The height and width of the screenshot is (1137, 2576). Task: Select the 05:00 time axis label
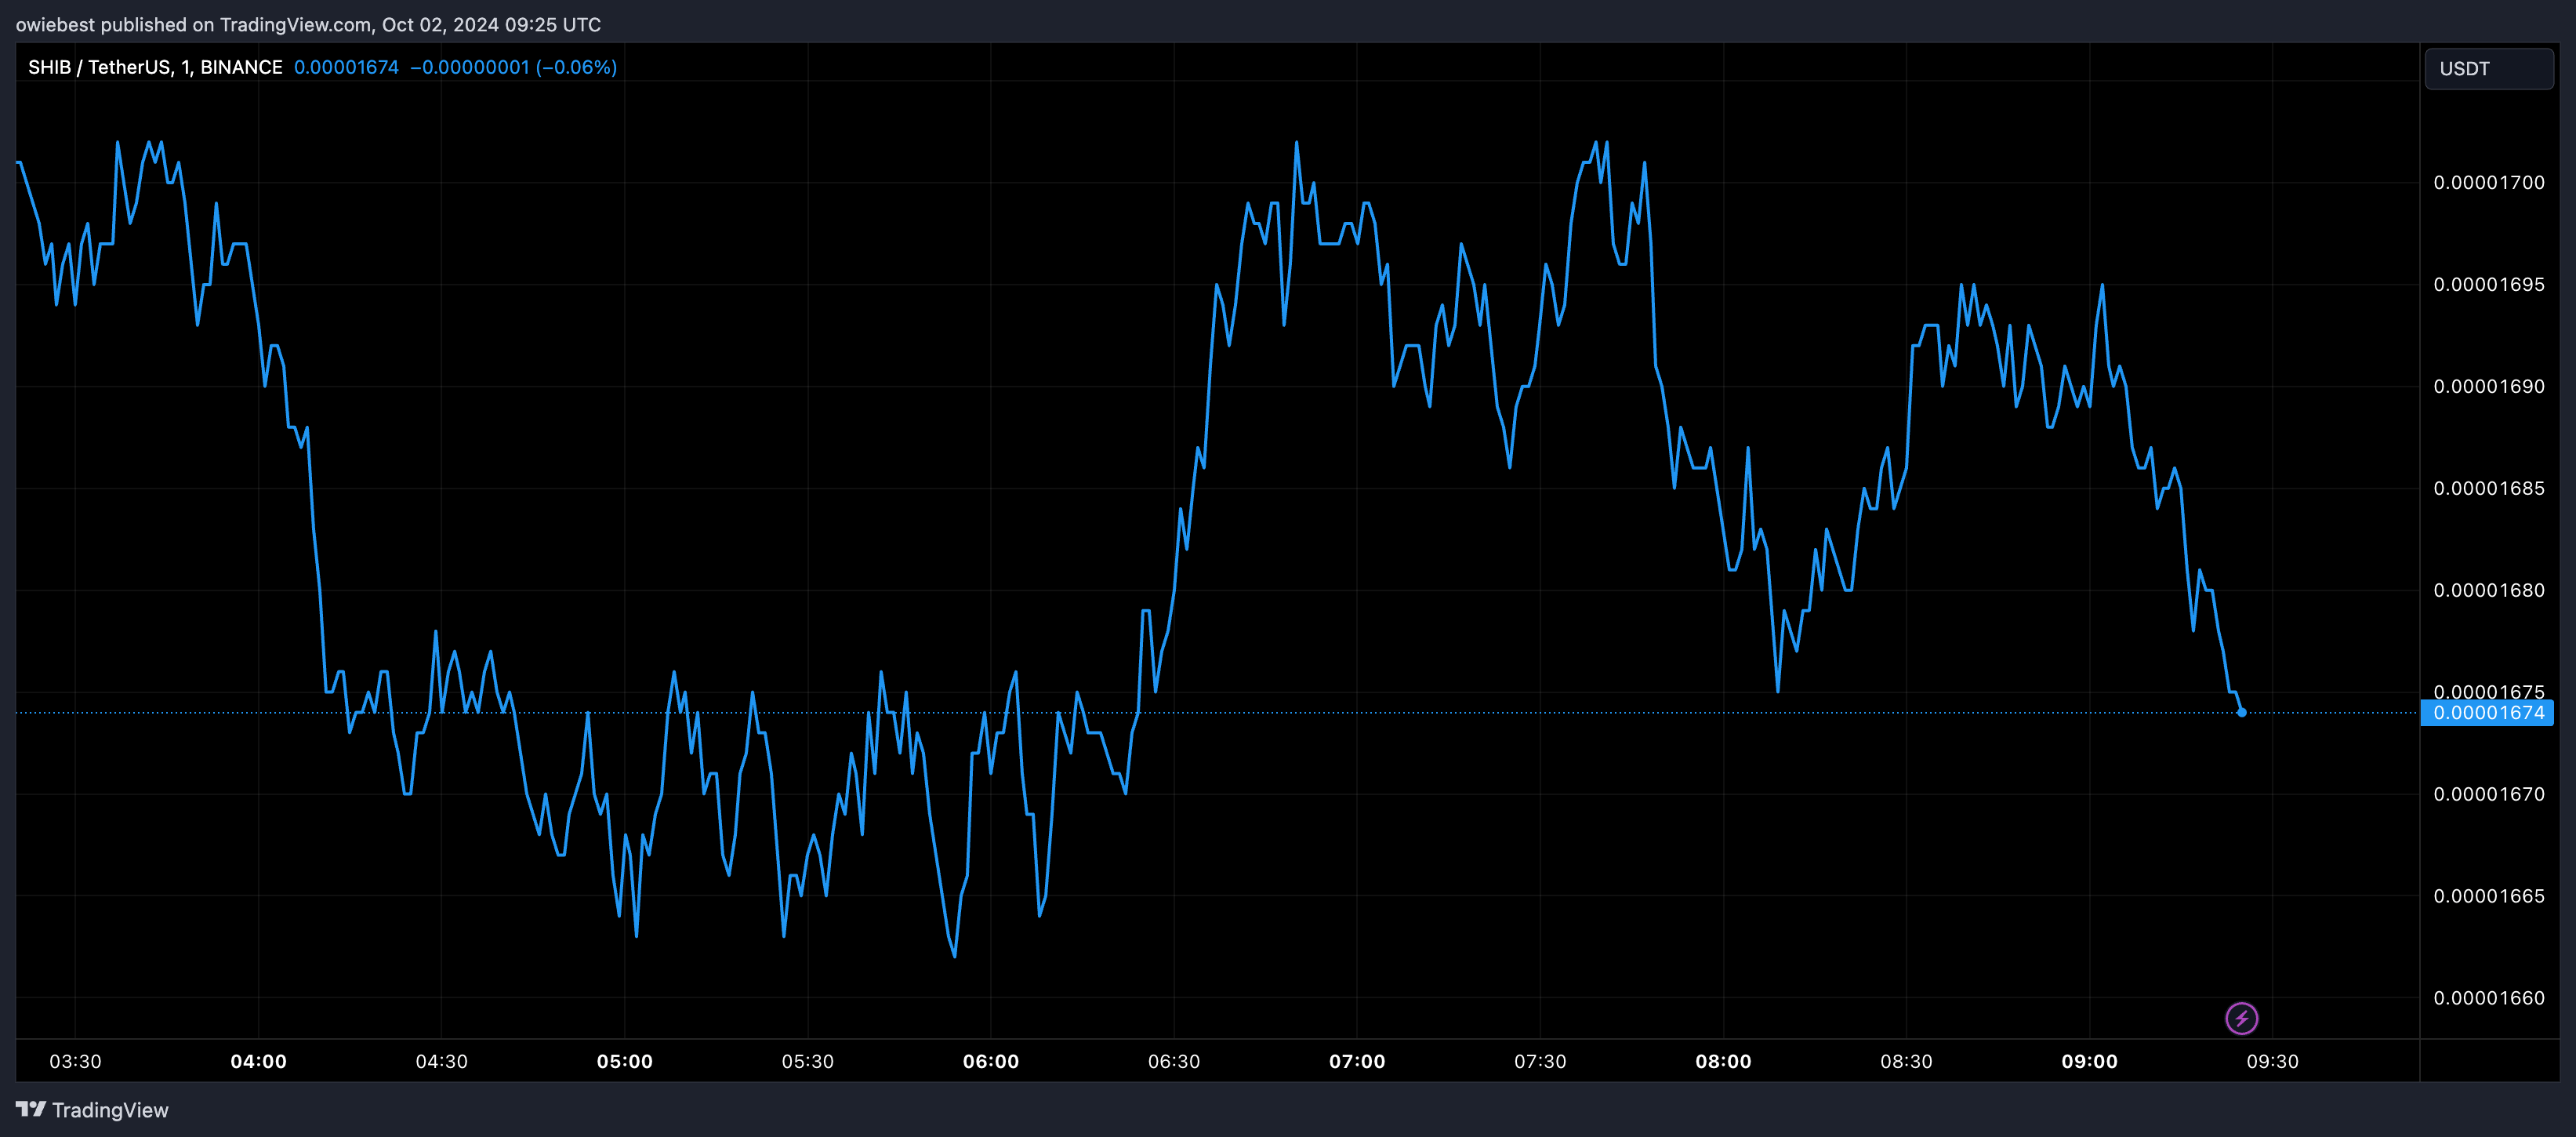(624, 1061)
